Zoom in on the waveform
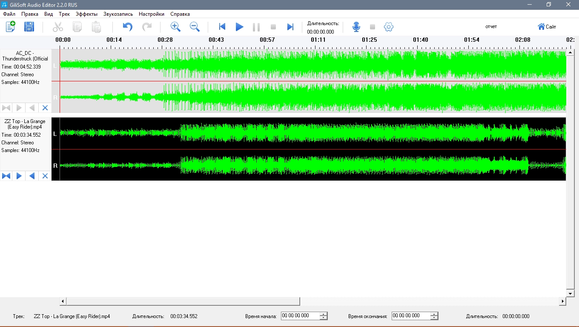579x327 pixels. point(175,27)
